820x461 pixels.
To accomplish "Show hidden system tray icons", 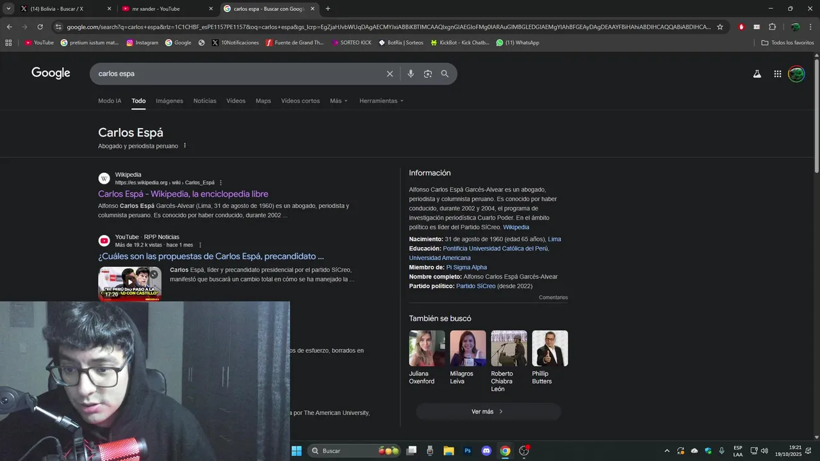I will pyautogui.click(x=667, y=451).
